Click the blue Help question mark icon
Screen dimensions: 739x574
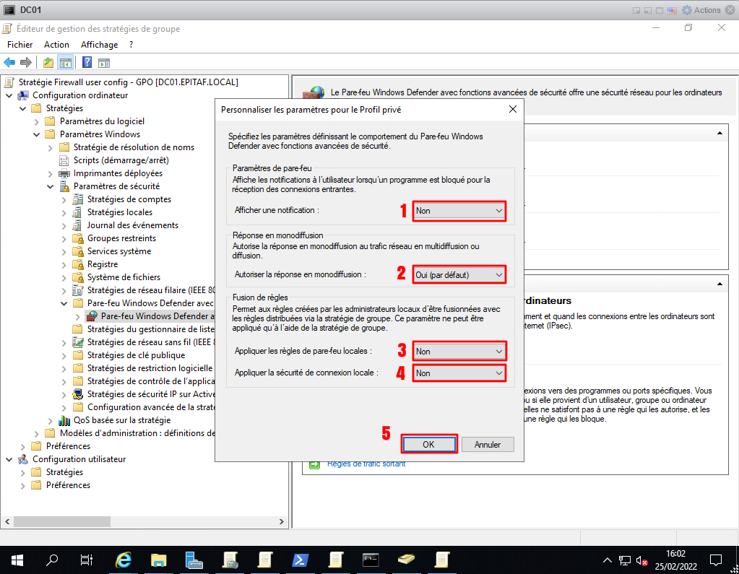point(87,62)
